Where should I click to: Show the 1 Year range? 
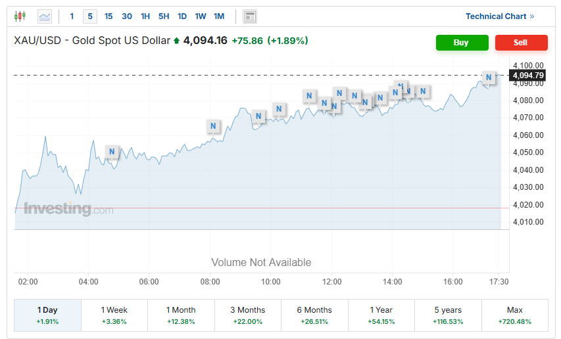click(381, 315)
